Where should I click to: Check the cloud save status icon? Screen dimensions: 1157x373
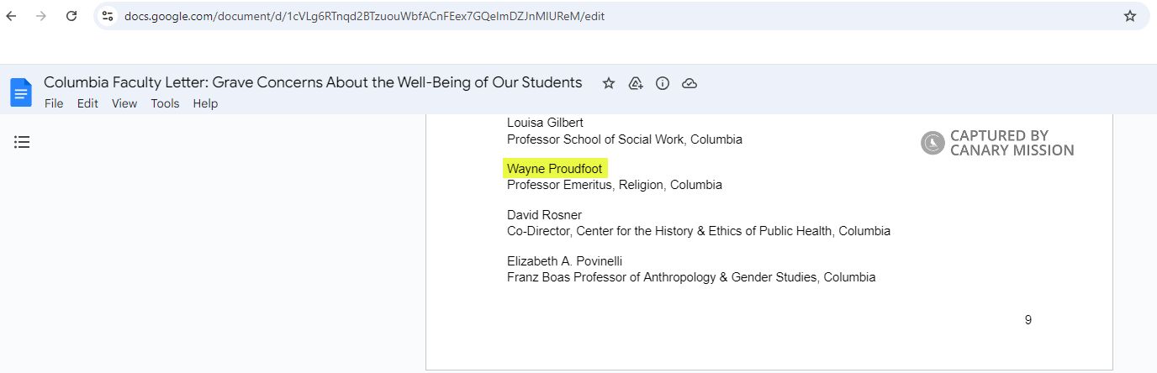click(x=689, y=83)
